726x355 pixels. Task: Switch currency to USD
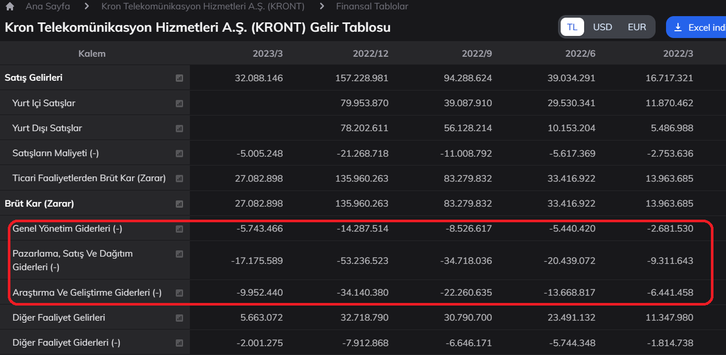(602, 27)
